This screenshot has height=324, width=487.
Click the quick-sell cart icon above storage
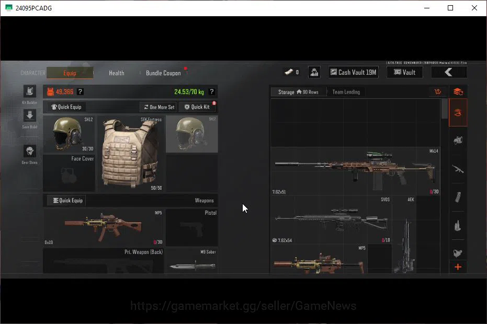point(438,91)
